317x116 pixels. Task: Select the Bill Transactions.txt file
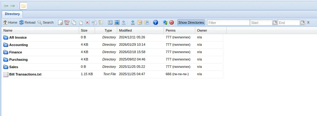25,74
